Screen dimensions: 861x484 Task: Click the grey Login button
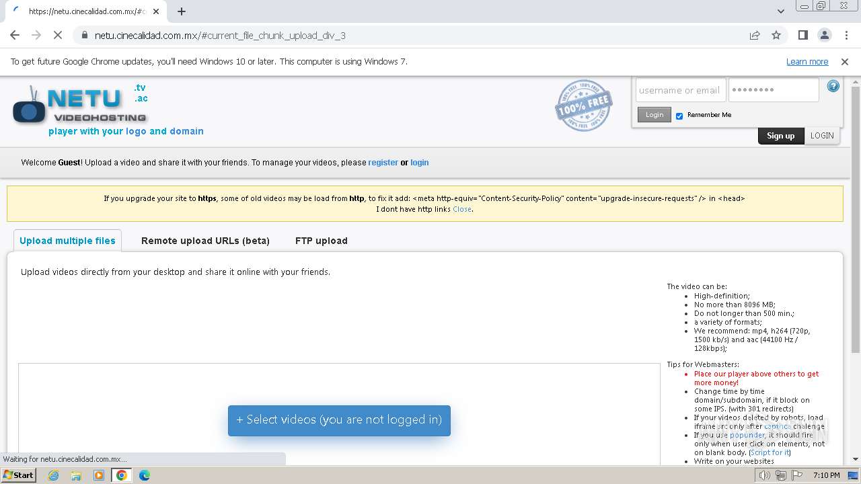(654, 115)
